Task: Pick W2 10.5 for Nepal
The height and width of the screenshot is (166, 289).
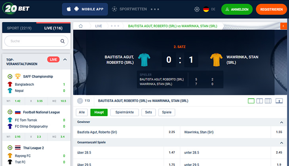Action: tap(59, 101)
